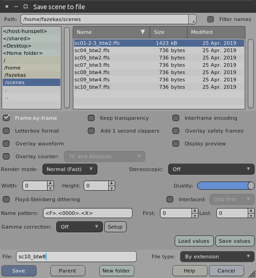Uncheck the Frame-by-frame option

6,118
